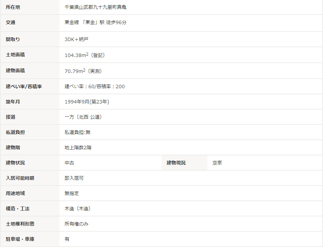
Task: Select the 交通 header cell
Action: pos(11,22)
